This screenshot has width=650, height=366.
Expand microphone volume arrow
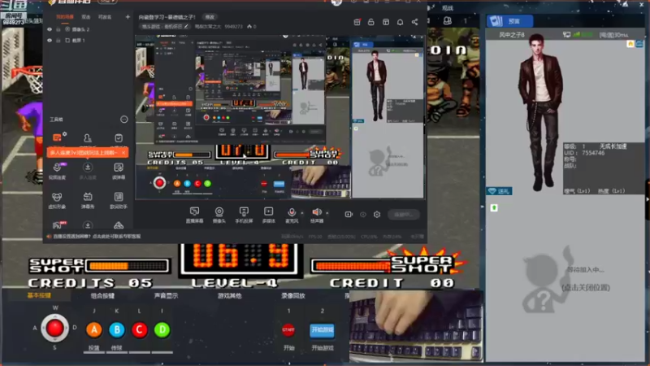[302, 213]
